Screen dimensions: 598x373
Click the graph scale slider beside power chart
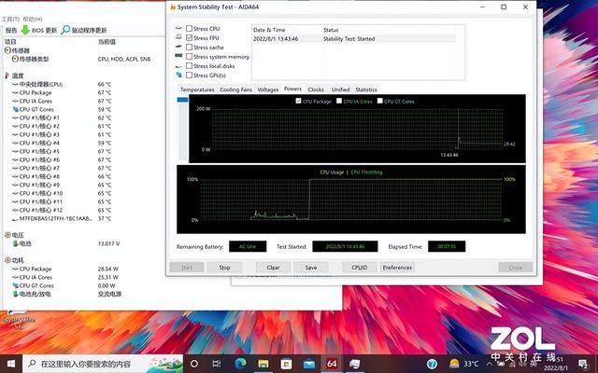[183, 100]
